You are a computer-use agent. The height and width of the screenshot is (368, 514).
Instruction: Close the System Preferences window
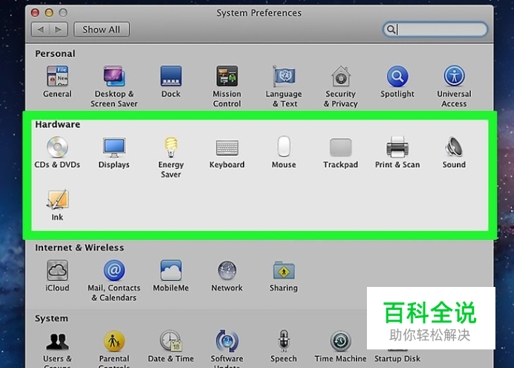[35, 13]
